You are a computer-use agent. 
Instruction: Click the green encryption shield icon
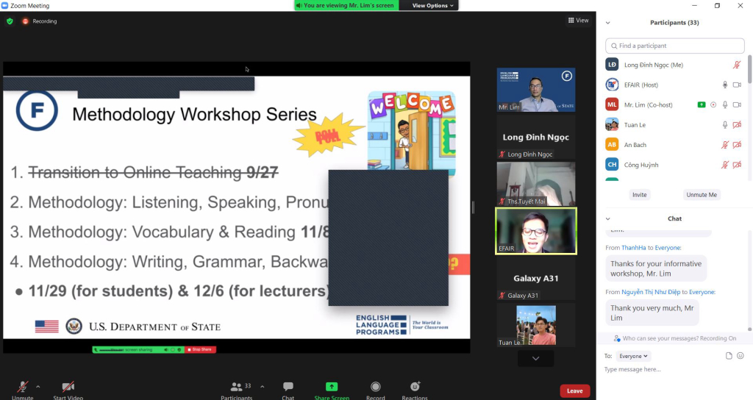click(x=10, y=21)
